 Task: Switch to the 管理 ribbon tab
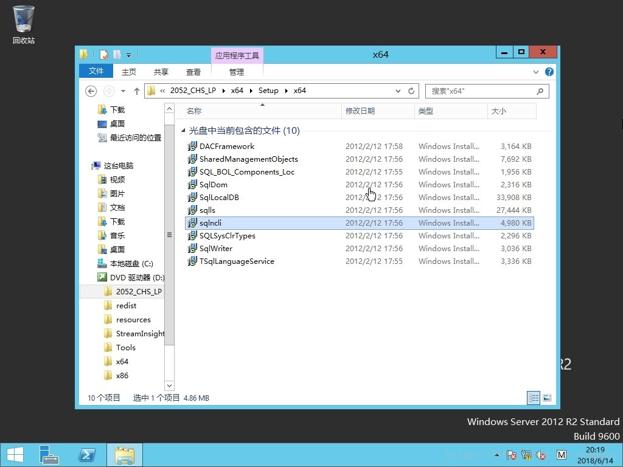tap(237, 72)
